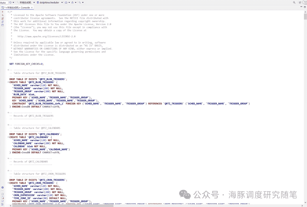Click the toolbar search dropdown arrow
Image resolution: width=307 pixels, height=207 pixels.
click(83, 3)
